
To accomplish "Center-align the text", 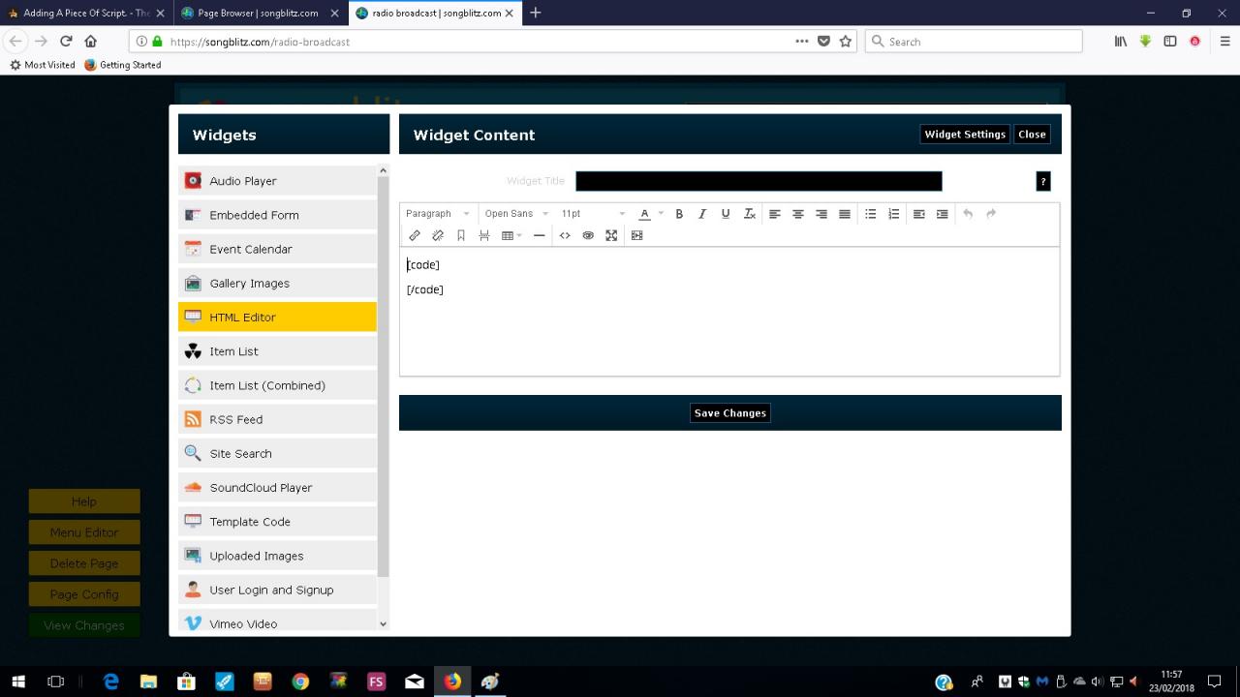I will click(798, 214).
